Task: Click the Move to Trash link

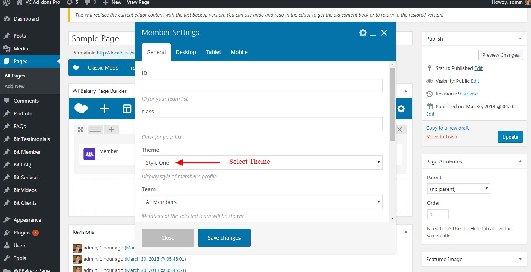Action: pos(442,136)
